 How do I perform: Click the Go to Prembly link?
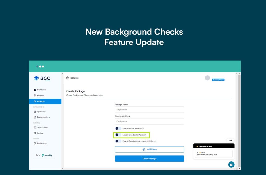pyautogui.click(x=44, y=155)
